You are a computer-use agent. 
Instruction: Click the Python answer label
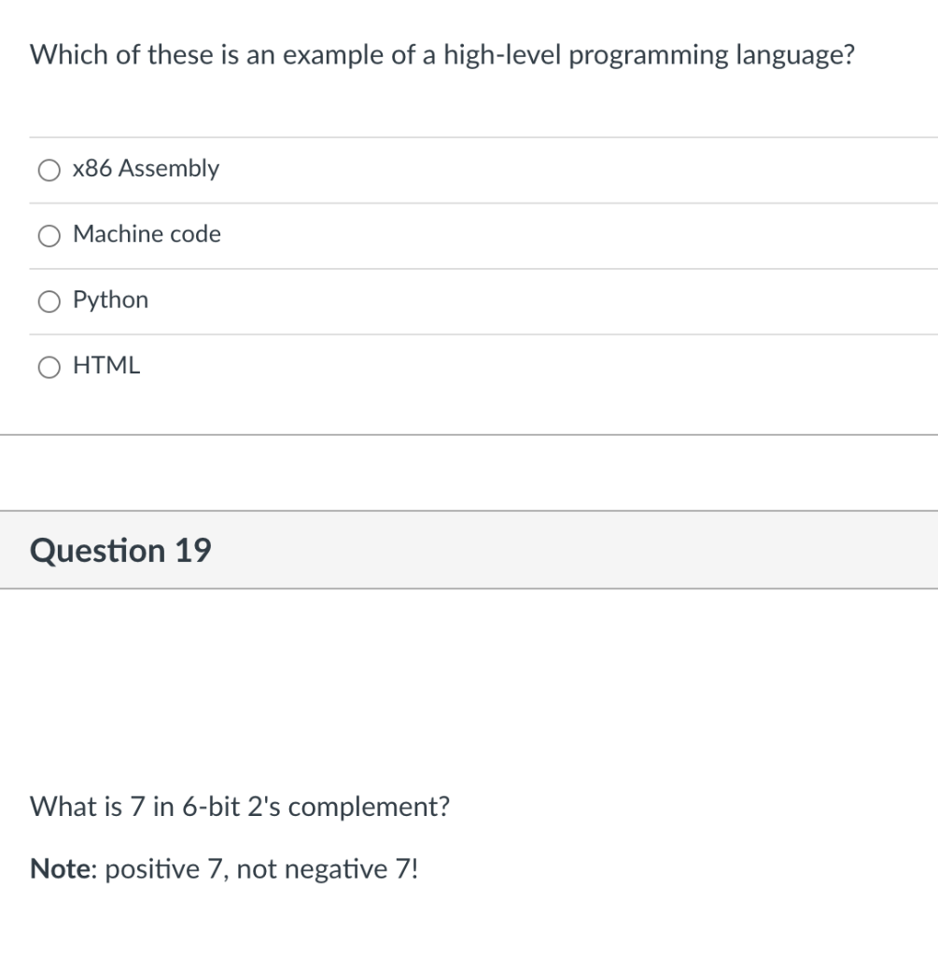tap(110, 300)
